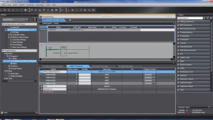Viewport: 213px width, 120px height.
Task: Expand the Analog Conversion toolbox category
Action: 178,22
